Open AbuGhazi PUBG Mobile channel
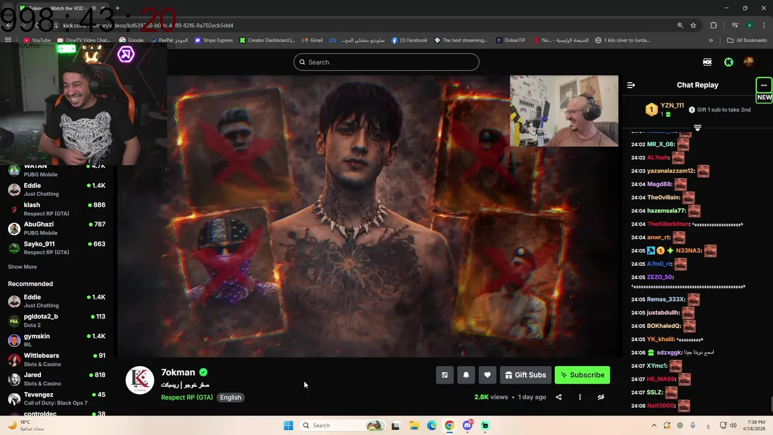The image size is (773, 435). point(56,228)
